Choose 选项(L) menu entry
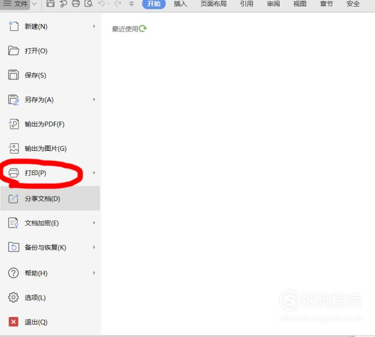 [50, 297]
